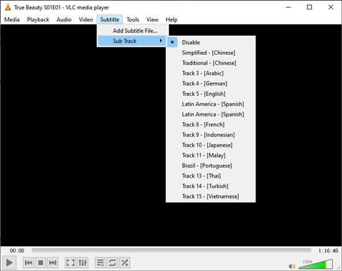Screen dimensions: 342x271
Task: Close the VLC media player window
Action: [331, 7]
